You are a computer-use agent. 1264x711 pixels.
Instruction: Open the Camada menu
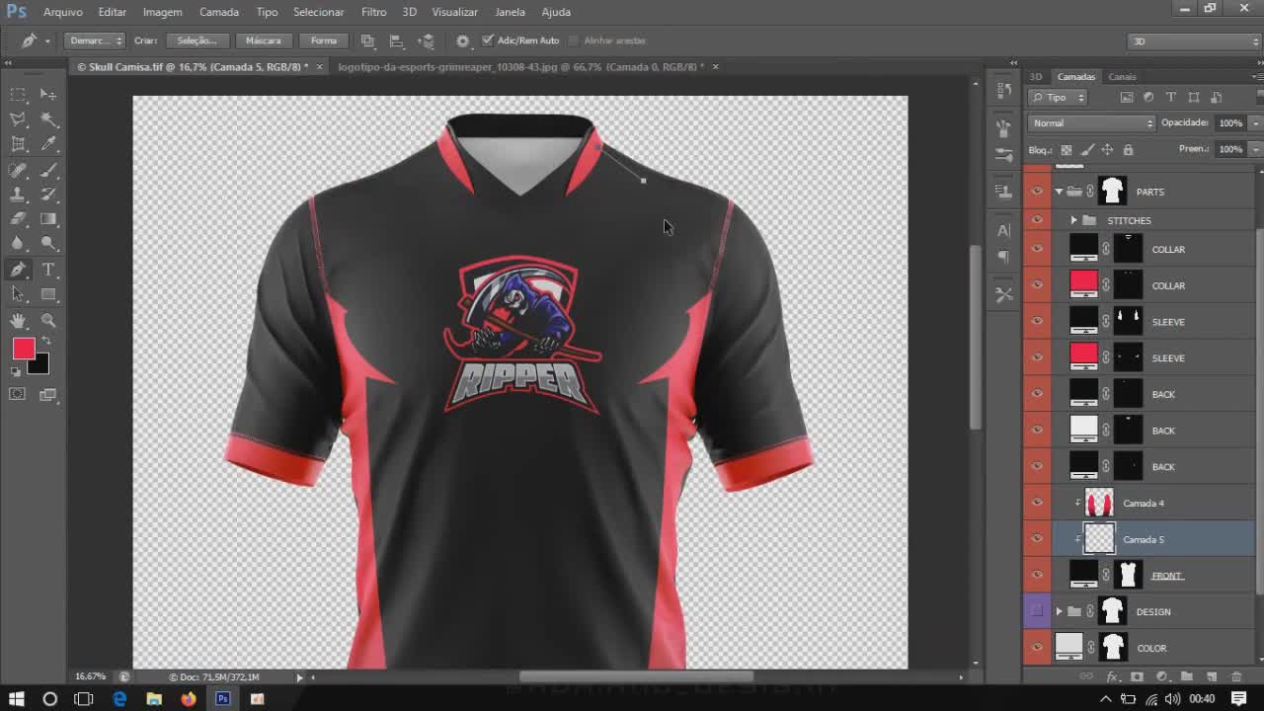(219, 12)
